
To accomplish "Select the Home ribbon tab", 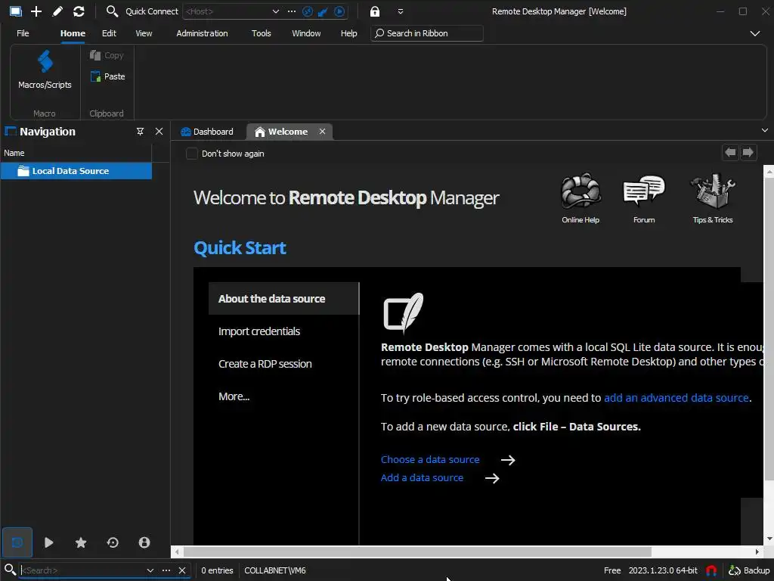I will [x=73, y=33].
